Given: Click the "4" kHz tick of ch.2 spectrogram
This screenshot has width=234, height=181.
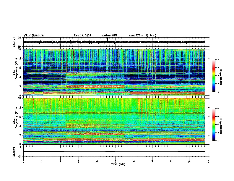Looking at the screenshot, I should click(20, 126).
